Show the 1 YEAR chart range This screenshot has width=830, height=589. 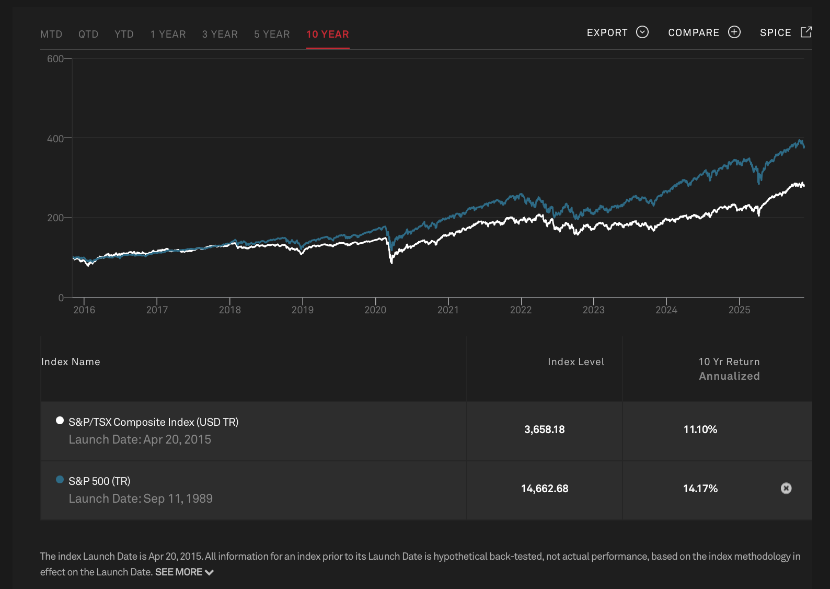[168, 35]
